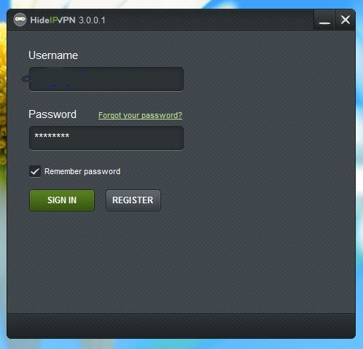Click the Remember password label text

(x=82, y=171)
